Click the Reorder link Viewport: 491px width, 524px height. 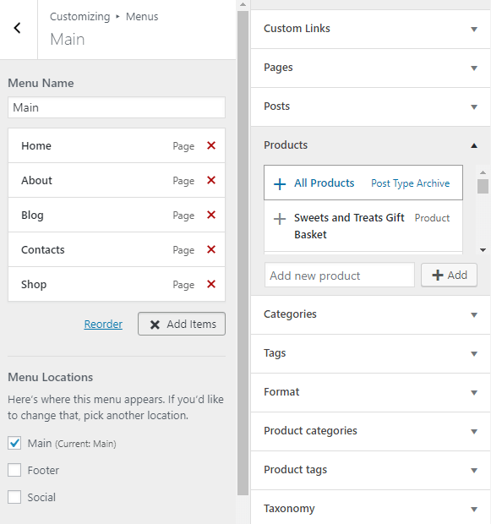(103, 324)
